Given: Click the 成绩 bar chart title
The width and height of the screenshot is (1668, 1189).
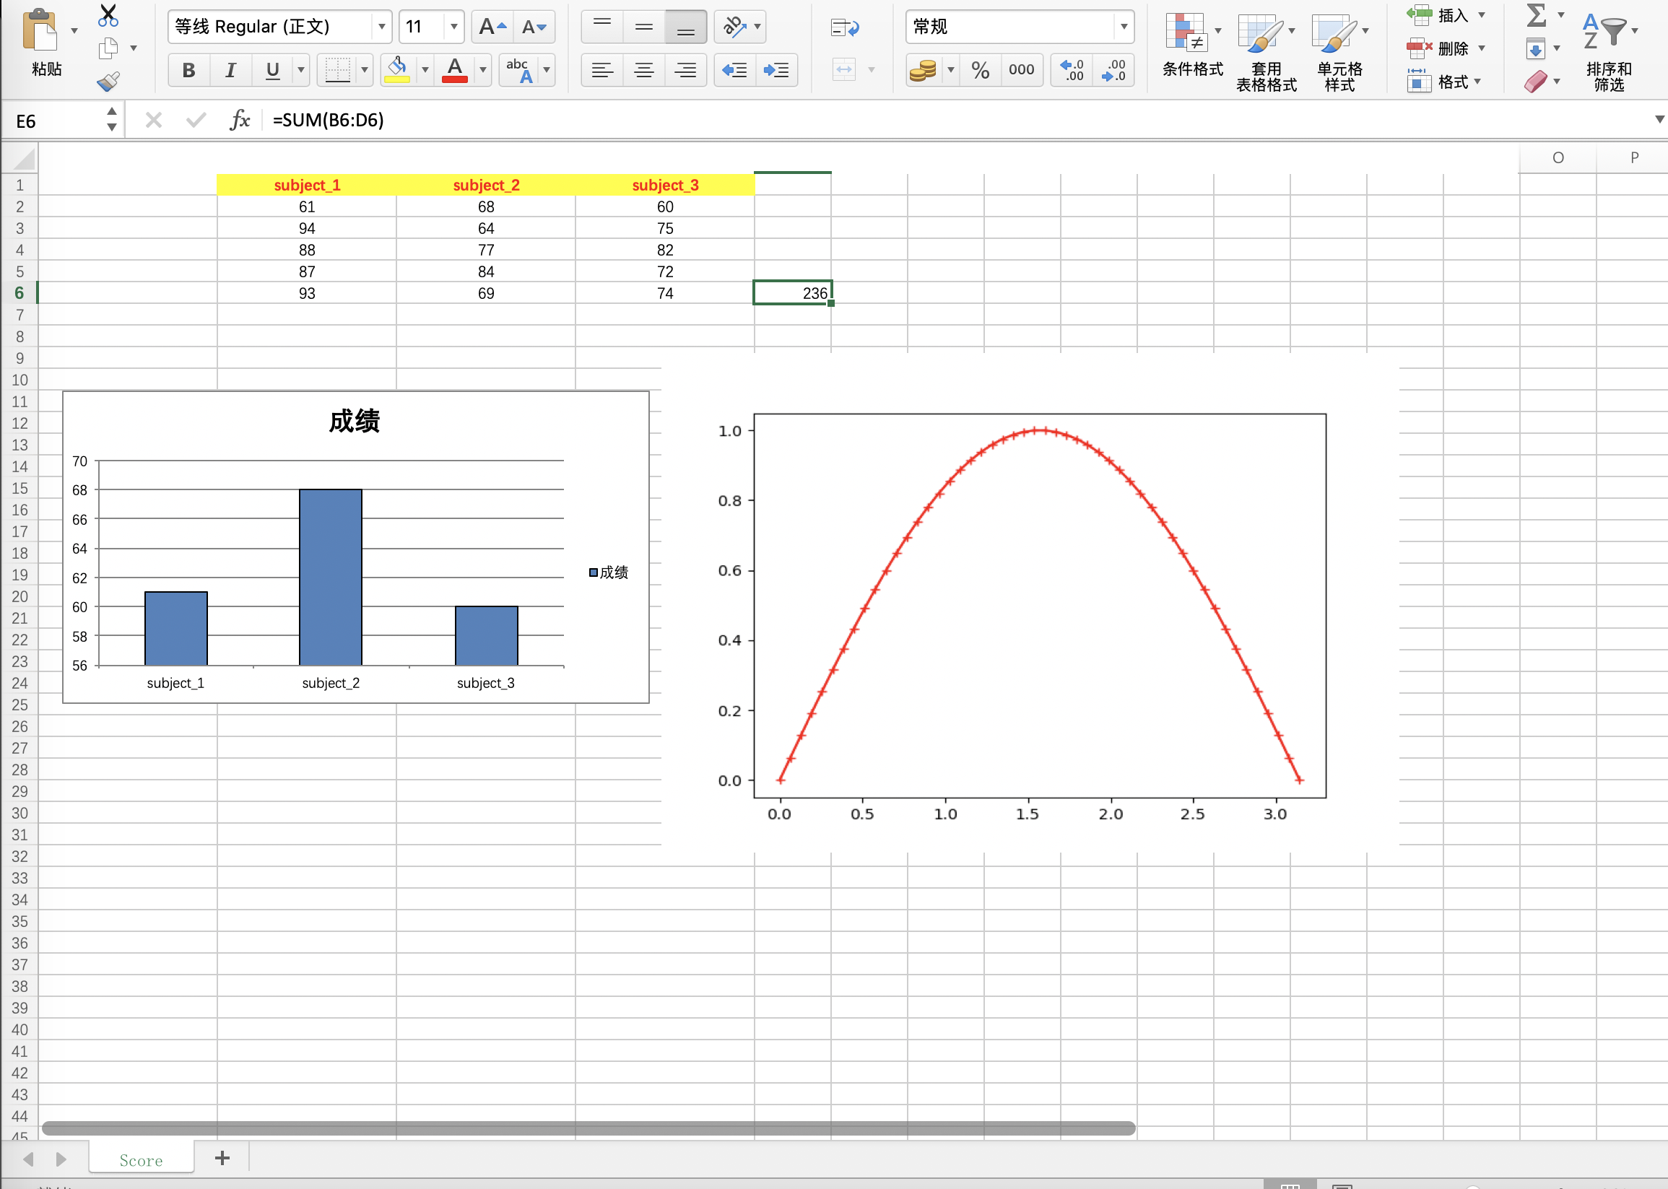Looking at the screenshot, I should click(x=355, y=422).
